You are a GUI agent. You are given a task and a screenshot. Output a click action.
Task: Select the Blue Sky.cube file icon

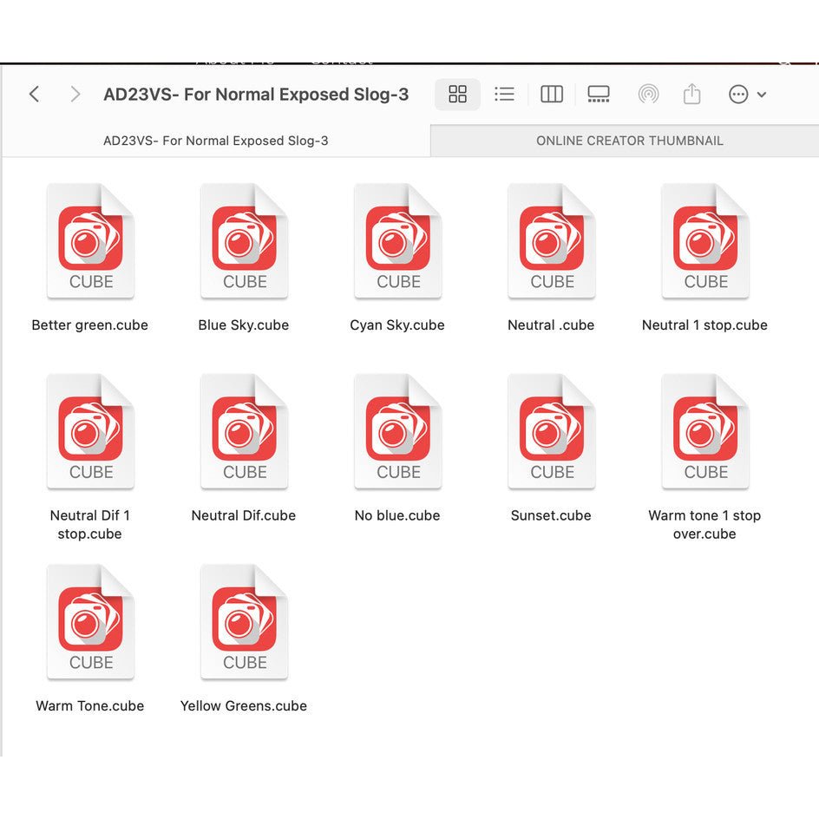(x=244, y=241)
